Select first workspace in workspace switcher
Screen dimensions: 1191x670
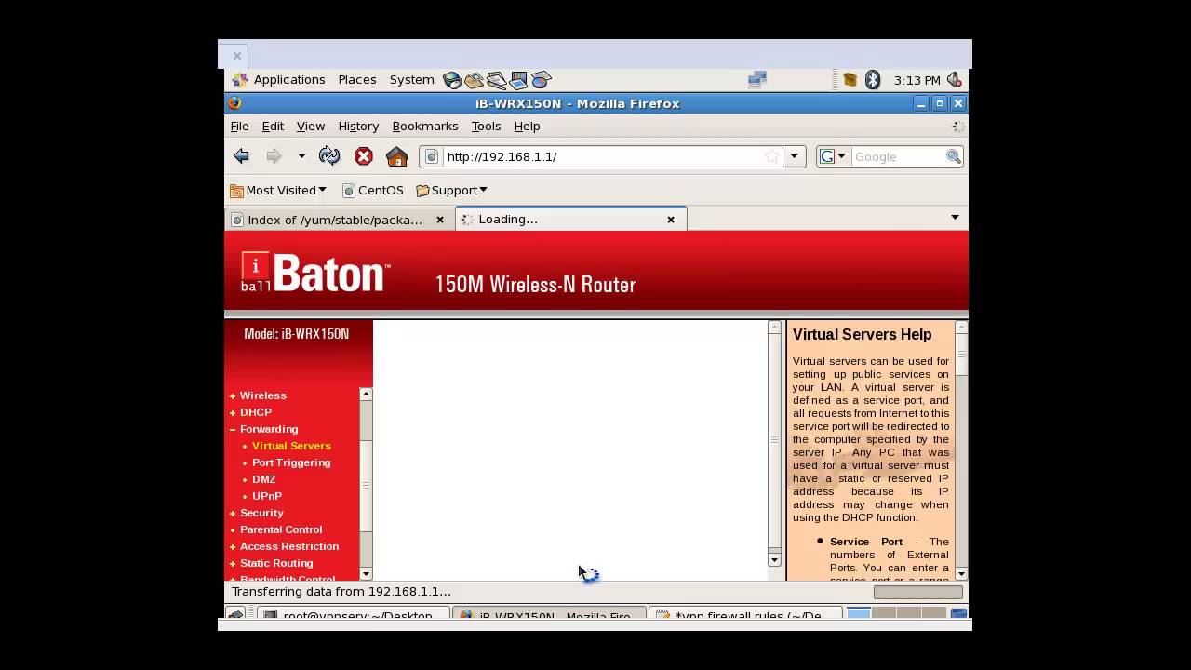pyautogui.click(x=859, y=614)
